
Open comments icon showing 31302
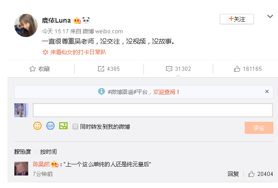(169, 69)
